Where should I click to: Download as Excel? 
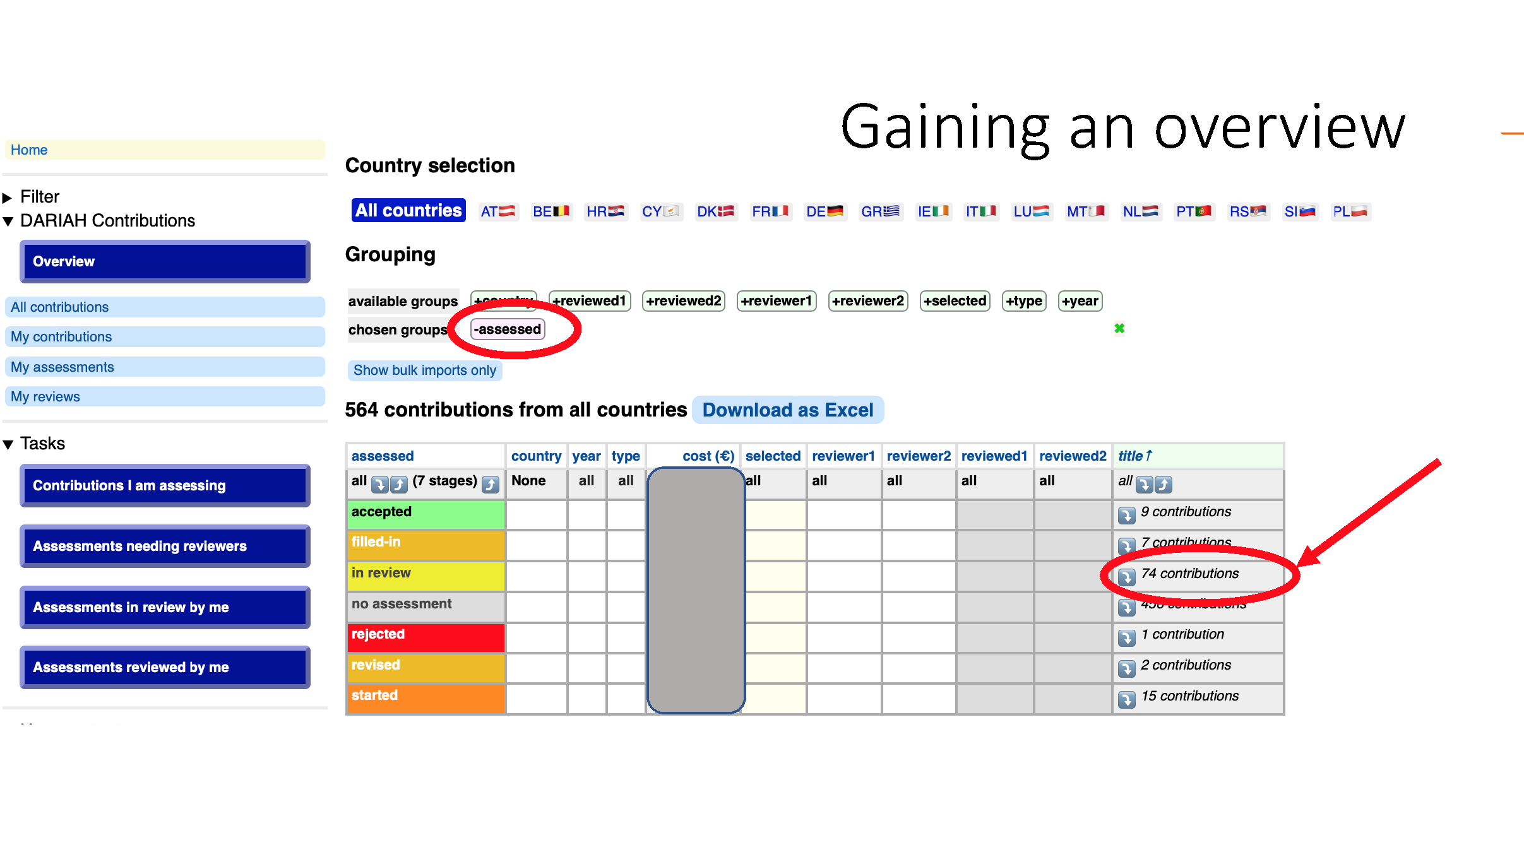788,410
